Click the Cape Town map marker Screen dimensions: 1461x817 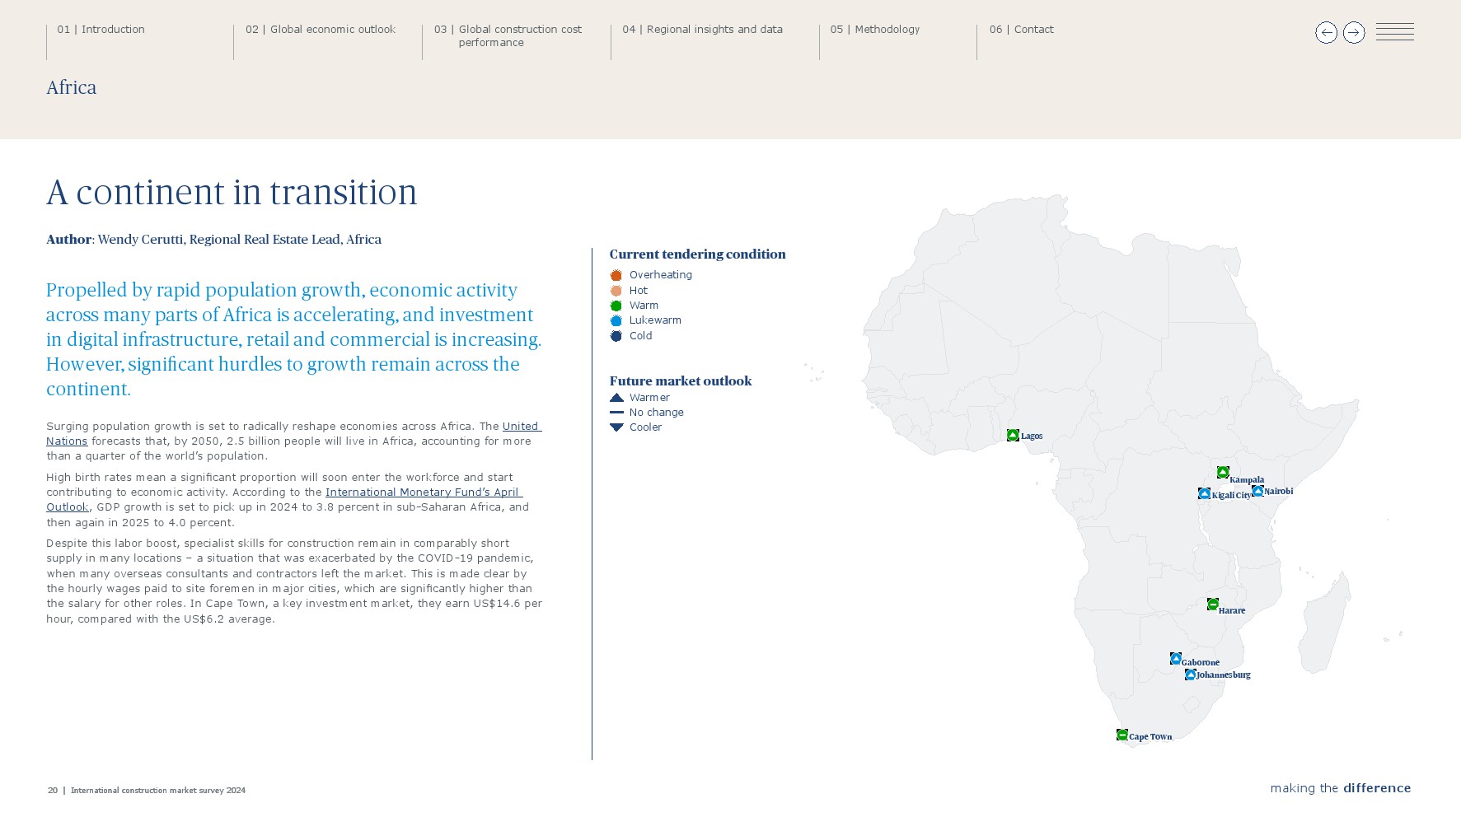[1122, 735]
